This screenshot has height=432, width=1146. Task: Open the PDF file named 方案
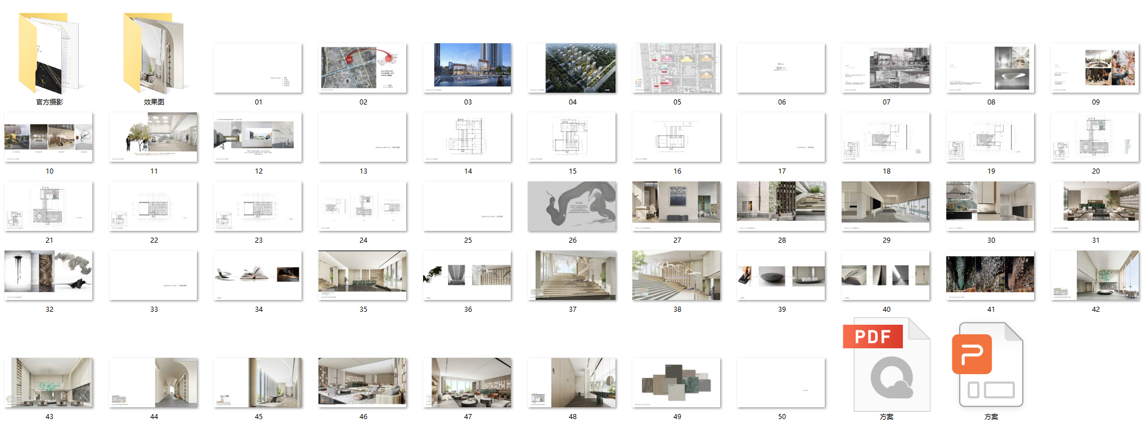(x=886, y=366)
